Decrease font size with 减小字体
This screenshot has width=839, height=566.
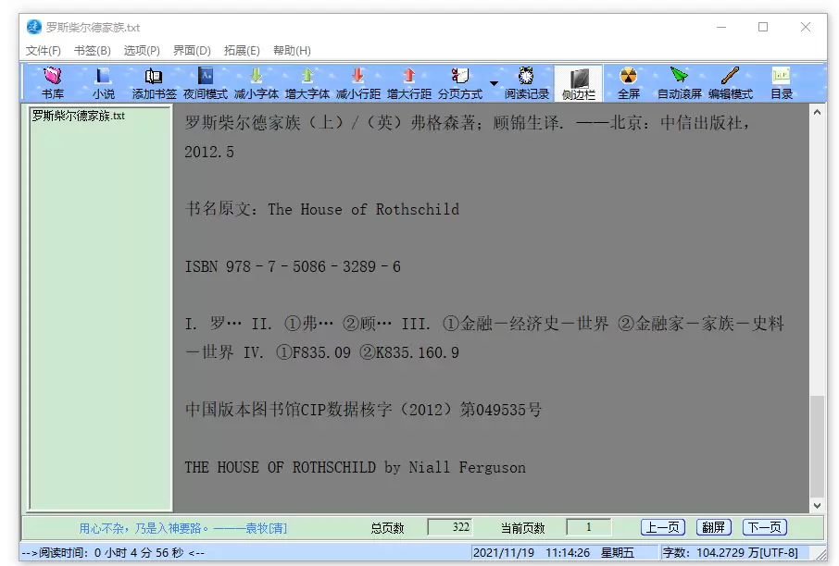click(x=257, y=83)
